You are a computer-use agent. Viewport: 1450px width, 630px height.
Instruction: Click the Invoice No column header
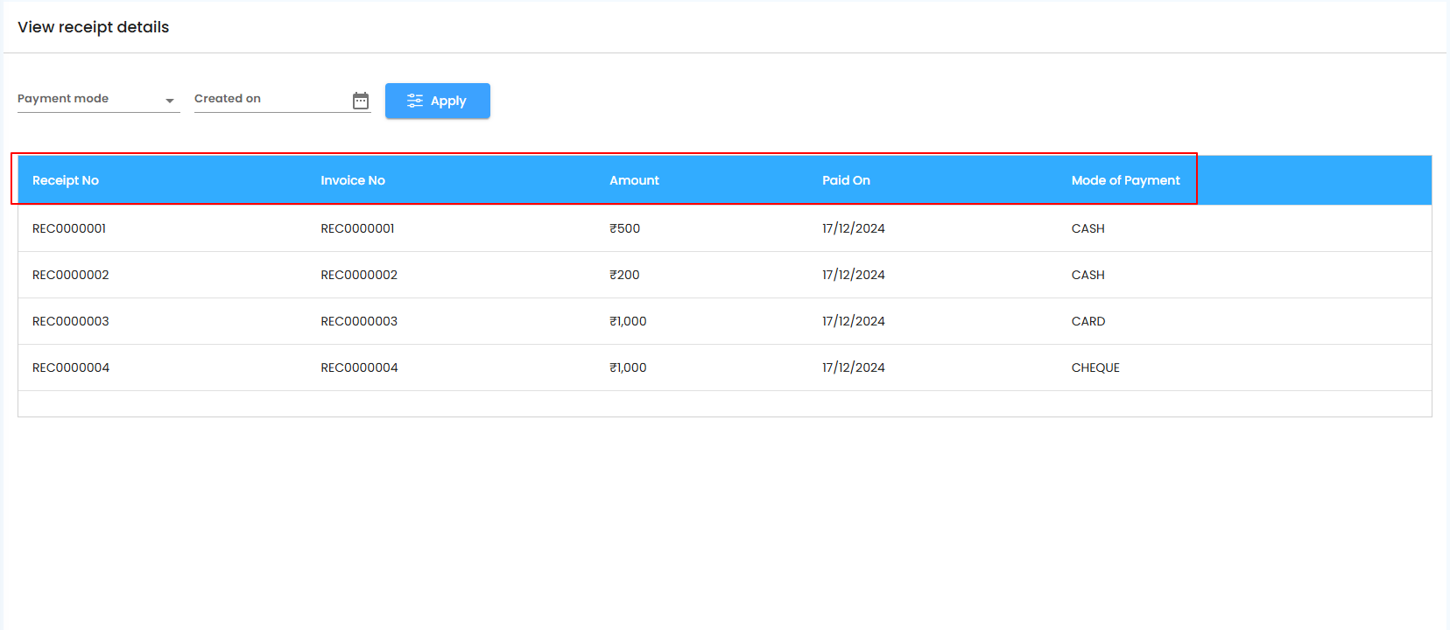click(353, 180)
